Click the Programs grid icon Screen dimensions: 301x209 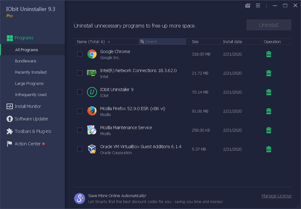(x=9, y=38)
